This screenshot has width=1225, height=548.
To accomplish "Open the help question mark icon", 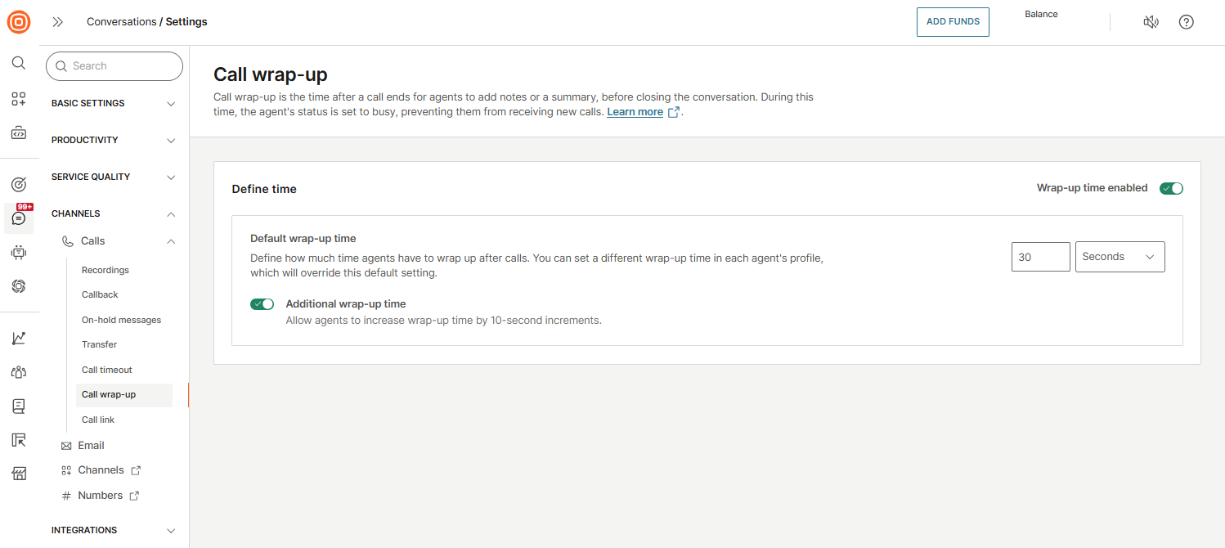I will pos(1186,22).
